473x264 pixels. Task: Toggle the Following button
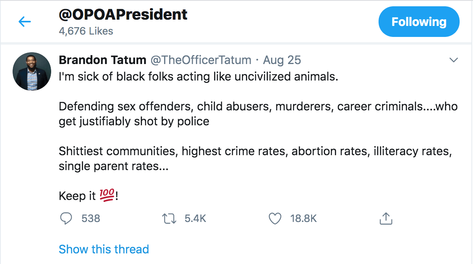pyautogui.click(x=419, y=22)
